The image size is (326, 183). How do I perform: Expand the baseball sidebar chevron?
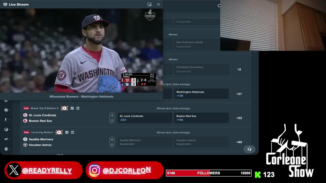(9, 110)
